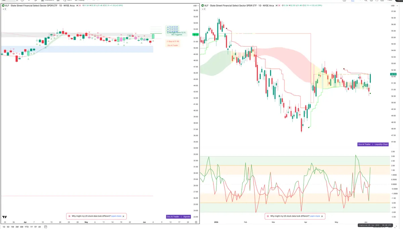Image resolution: width=403 pixels, height=229 pixels.
Task: Select the YTD time range
Action: click(x=27, y=227)
